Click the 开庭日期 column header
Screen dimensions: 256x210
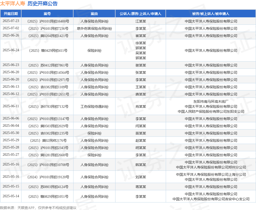[x=11, y=14]
